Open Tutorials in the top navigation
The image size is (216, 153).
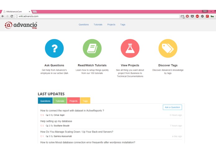98,24
